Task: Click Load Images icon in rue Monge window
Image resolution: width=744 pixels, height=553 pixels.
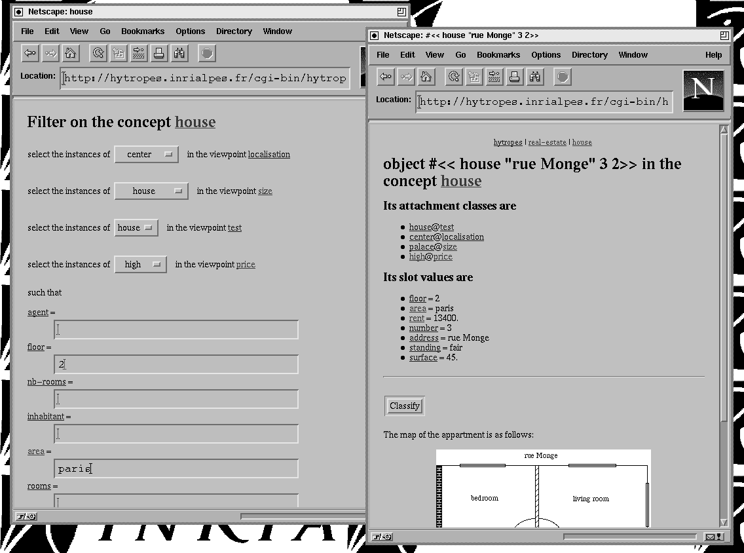Action: [474, 77]
